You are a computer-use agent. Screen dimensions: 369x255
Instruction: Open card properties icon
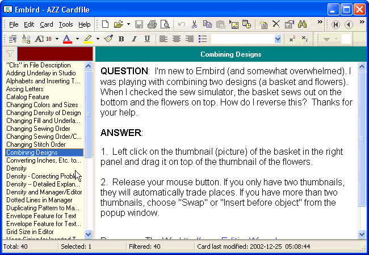point(289,24)
